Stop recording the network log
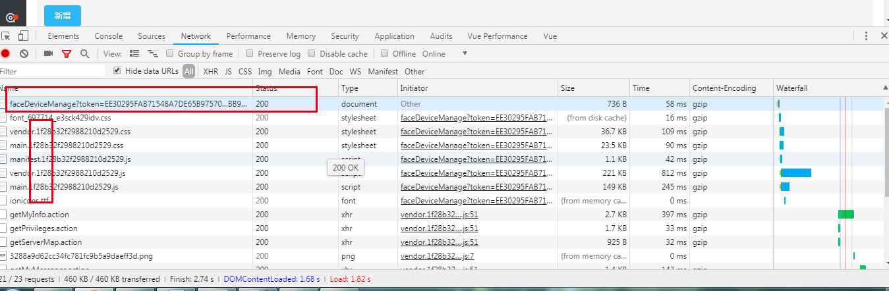Screen dimensions: 889x291 click(x=5, y=54)
